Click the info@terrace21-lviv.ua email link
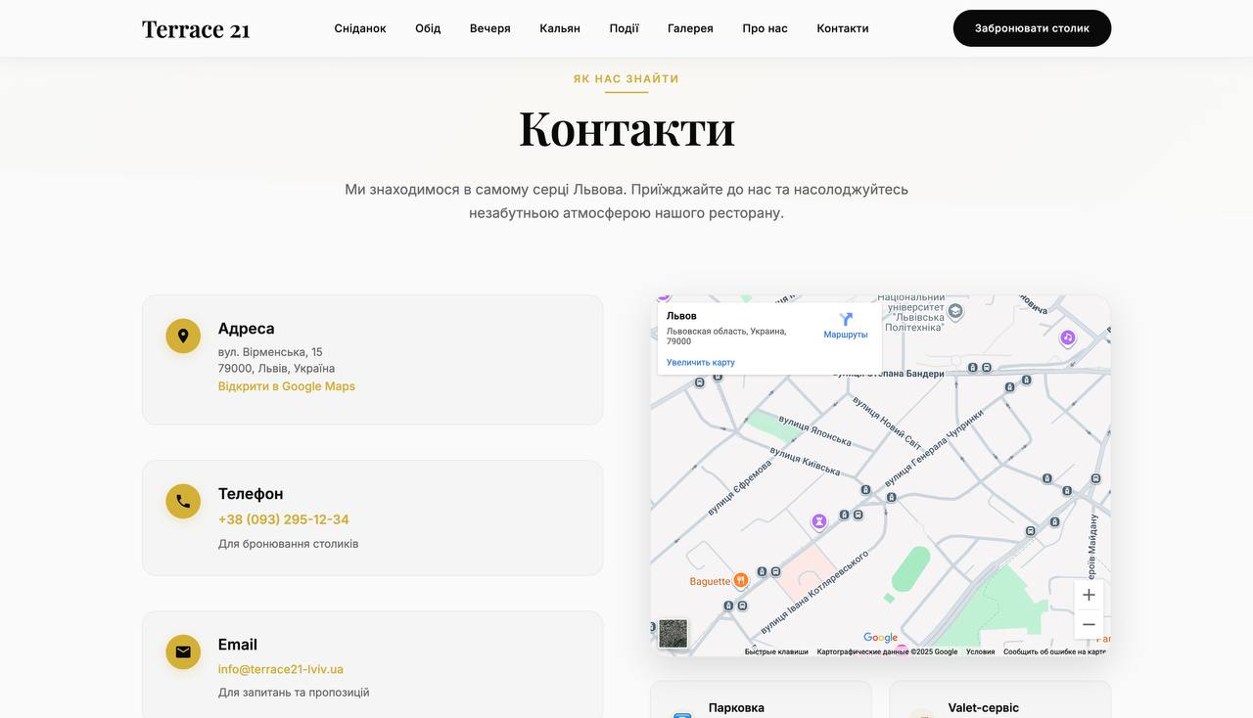The height and width of the screenshot is (718, 1253). point(281,669)
